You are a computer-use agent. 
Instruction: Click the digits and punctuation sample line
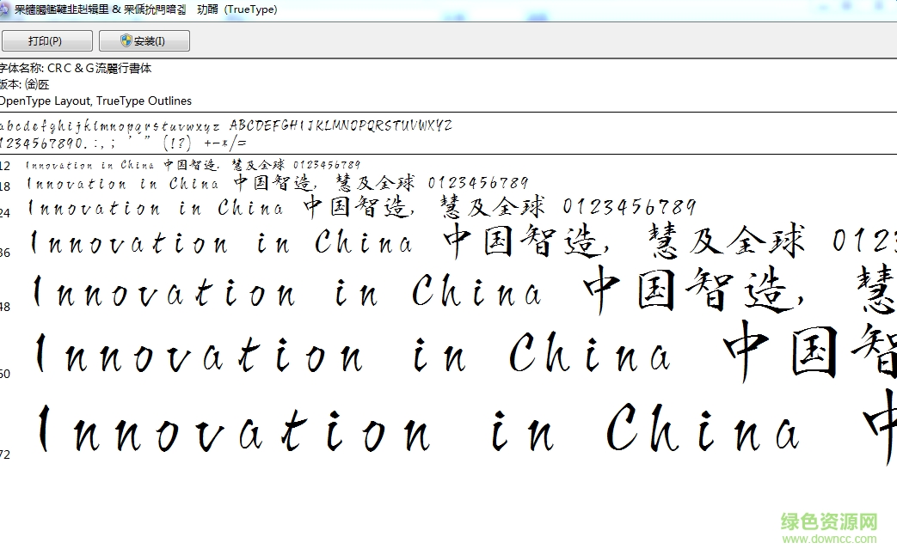click(x=123, y=143)
